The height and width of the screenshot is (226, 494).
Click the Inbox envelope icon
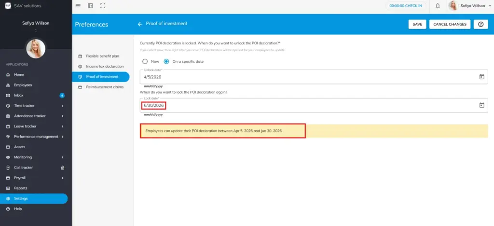pyautogui.click(x=8, y=95)
